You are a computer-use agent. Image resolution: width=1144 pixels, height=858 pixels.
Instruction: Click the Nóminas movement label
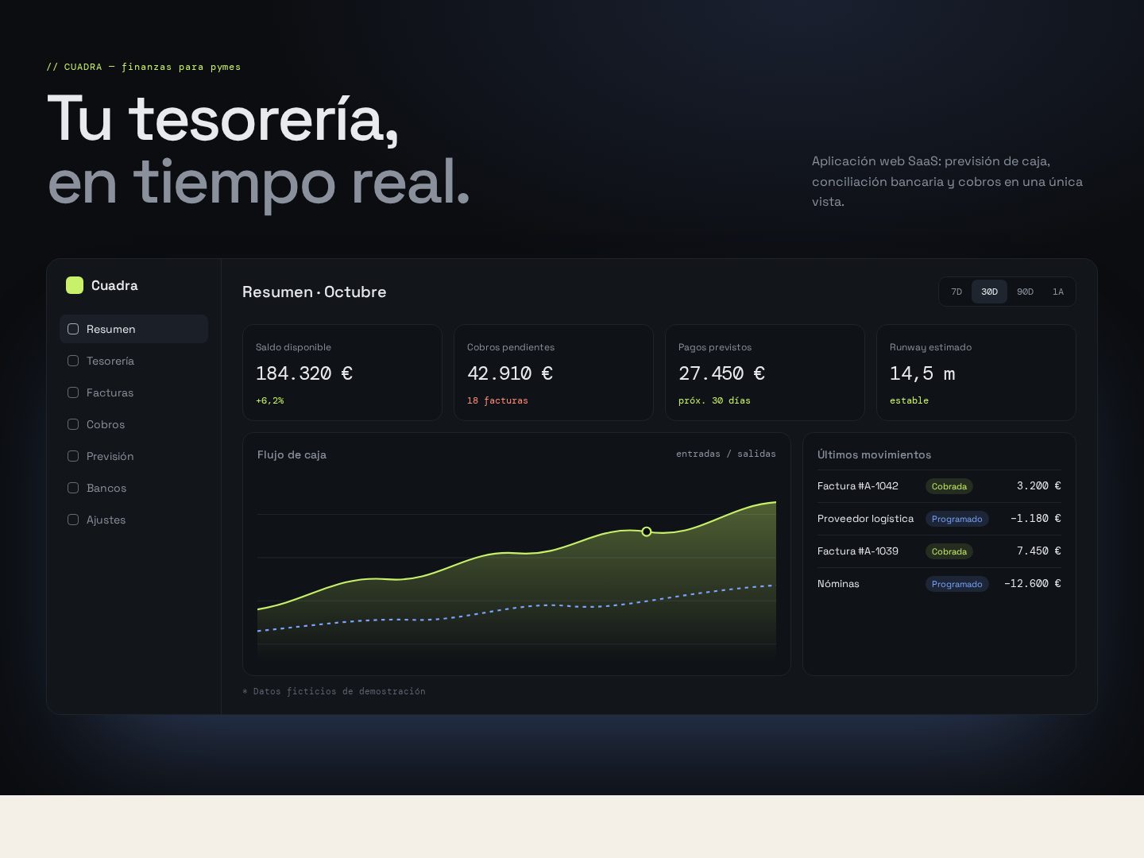838,583
